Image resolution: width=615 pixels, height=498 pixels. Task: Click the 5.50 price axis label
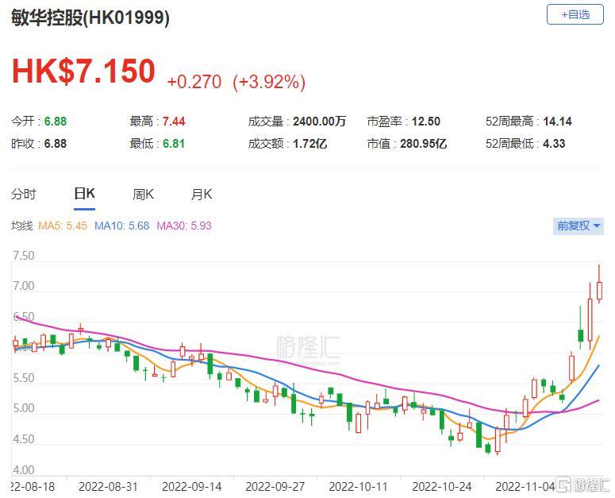24,378
